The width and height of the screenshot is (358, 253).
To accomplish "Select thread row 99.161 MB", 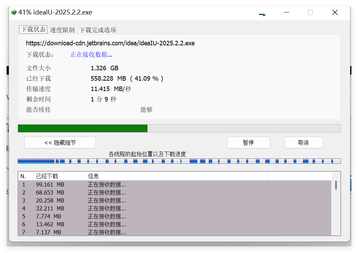I will [x=174, y=184].
